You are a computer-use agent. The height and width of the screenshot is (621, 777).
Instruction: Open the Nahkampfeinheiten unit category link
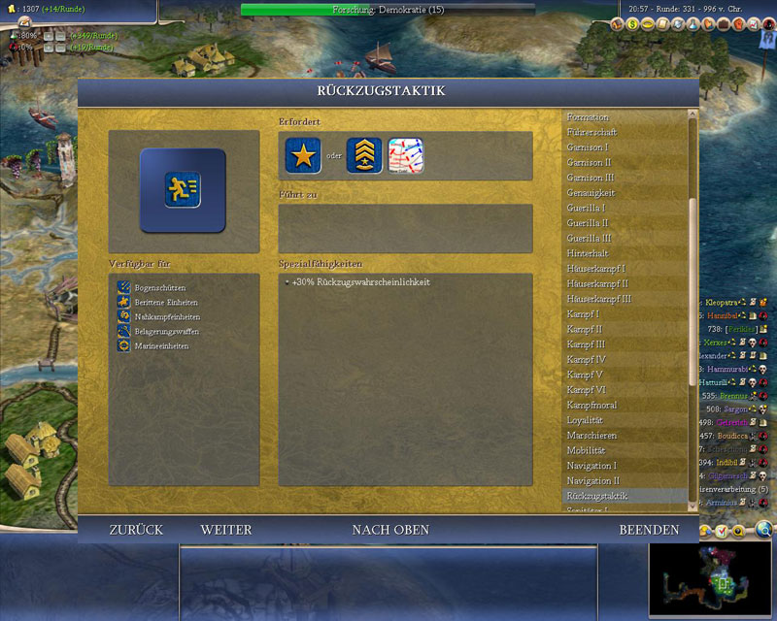pos(167,317)
